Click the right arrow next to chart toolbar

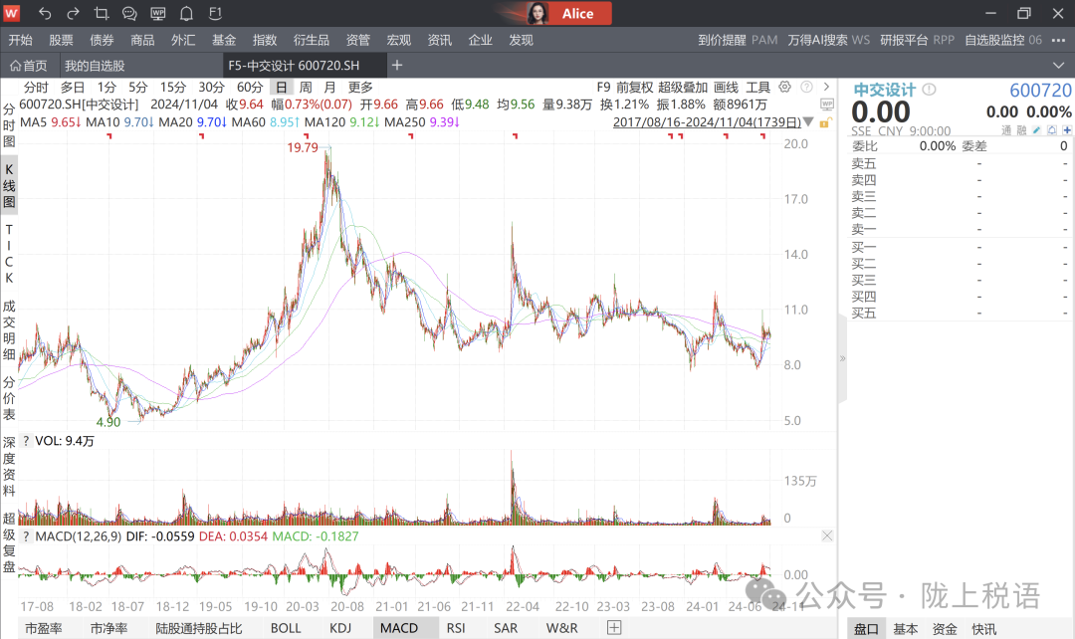(x=827, y=87)
